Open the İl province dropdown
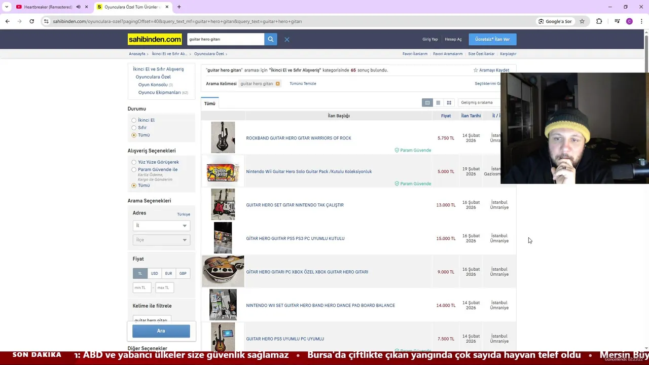Image resolution: width=649 pixels, height=365 pixels. point(161,226)
